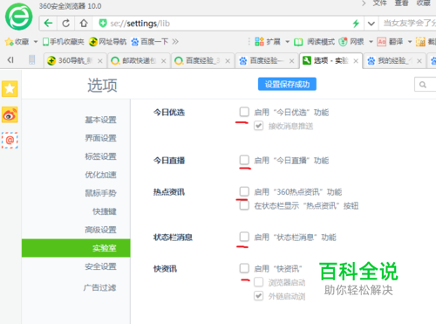The width and height of the screenshot is (436, 324).
Task: Open 百度一下 bookmark
Action: coord(150,42)
